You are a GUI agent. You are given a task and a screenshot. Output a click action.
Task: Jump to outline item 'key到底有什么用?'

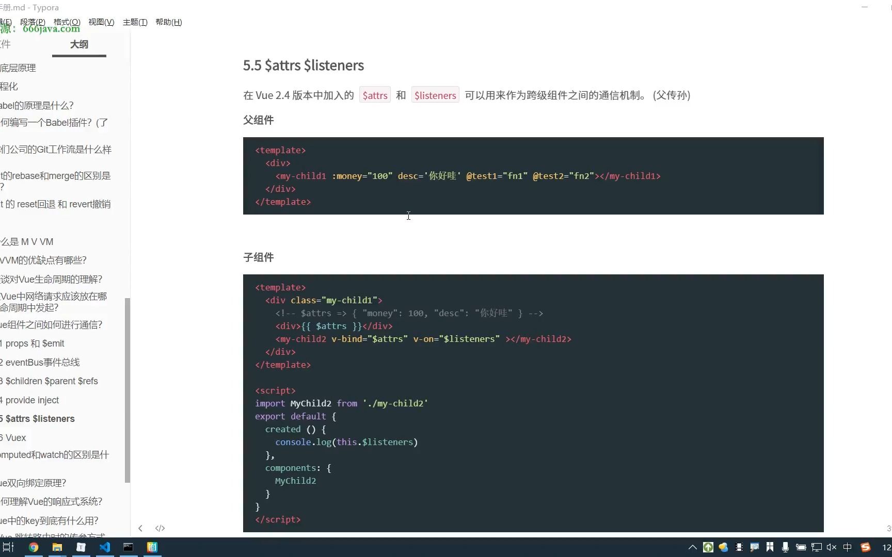point(49,521)
